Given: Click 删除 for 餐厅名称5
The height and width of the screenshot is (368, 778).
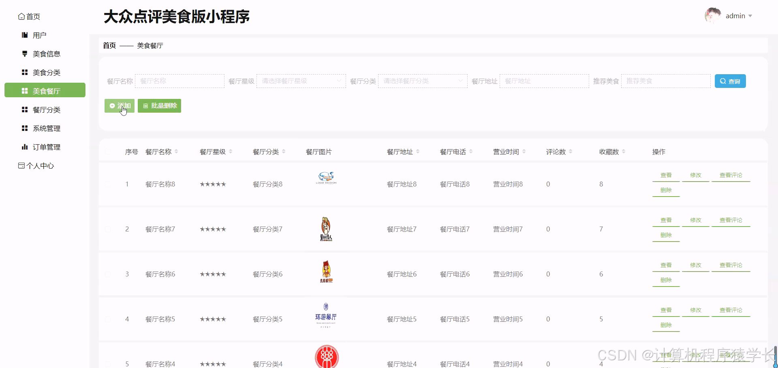Looking at the screenshot, I should (x=666, y=325).
